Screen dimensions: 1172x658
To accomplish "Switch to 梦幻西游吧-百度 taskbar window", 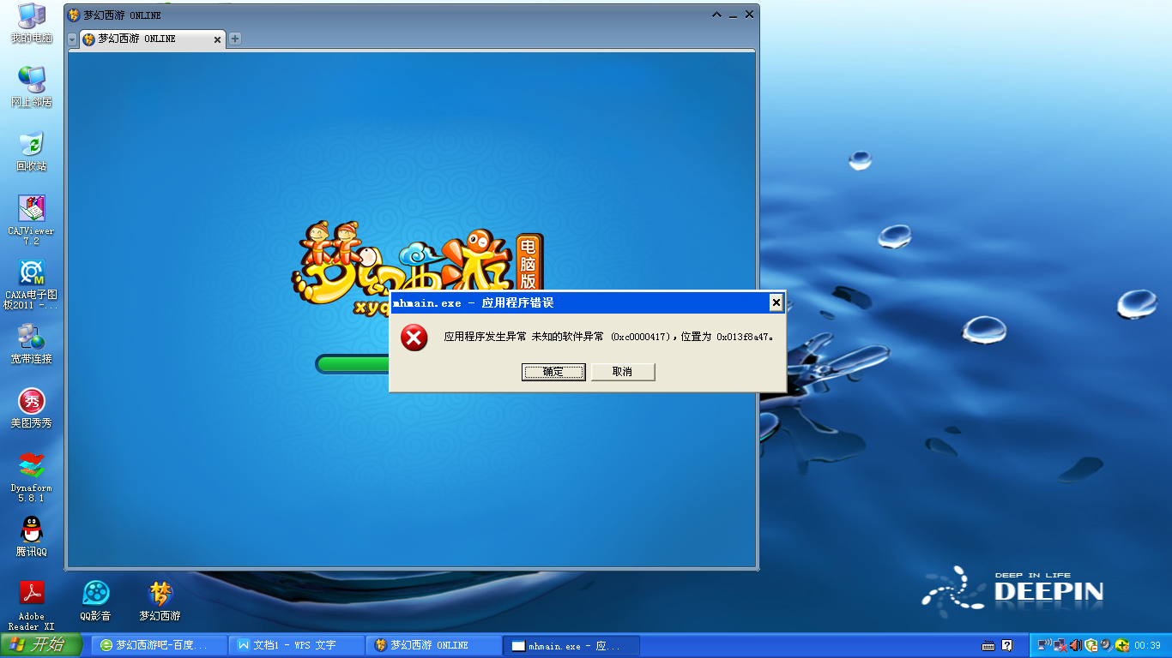I will point(159,645).
